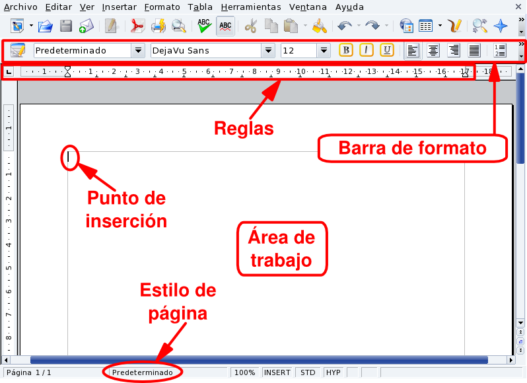Click the Insert Table icon
This screenshot has height=383, width=527.
(426, 26)
